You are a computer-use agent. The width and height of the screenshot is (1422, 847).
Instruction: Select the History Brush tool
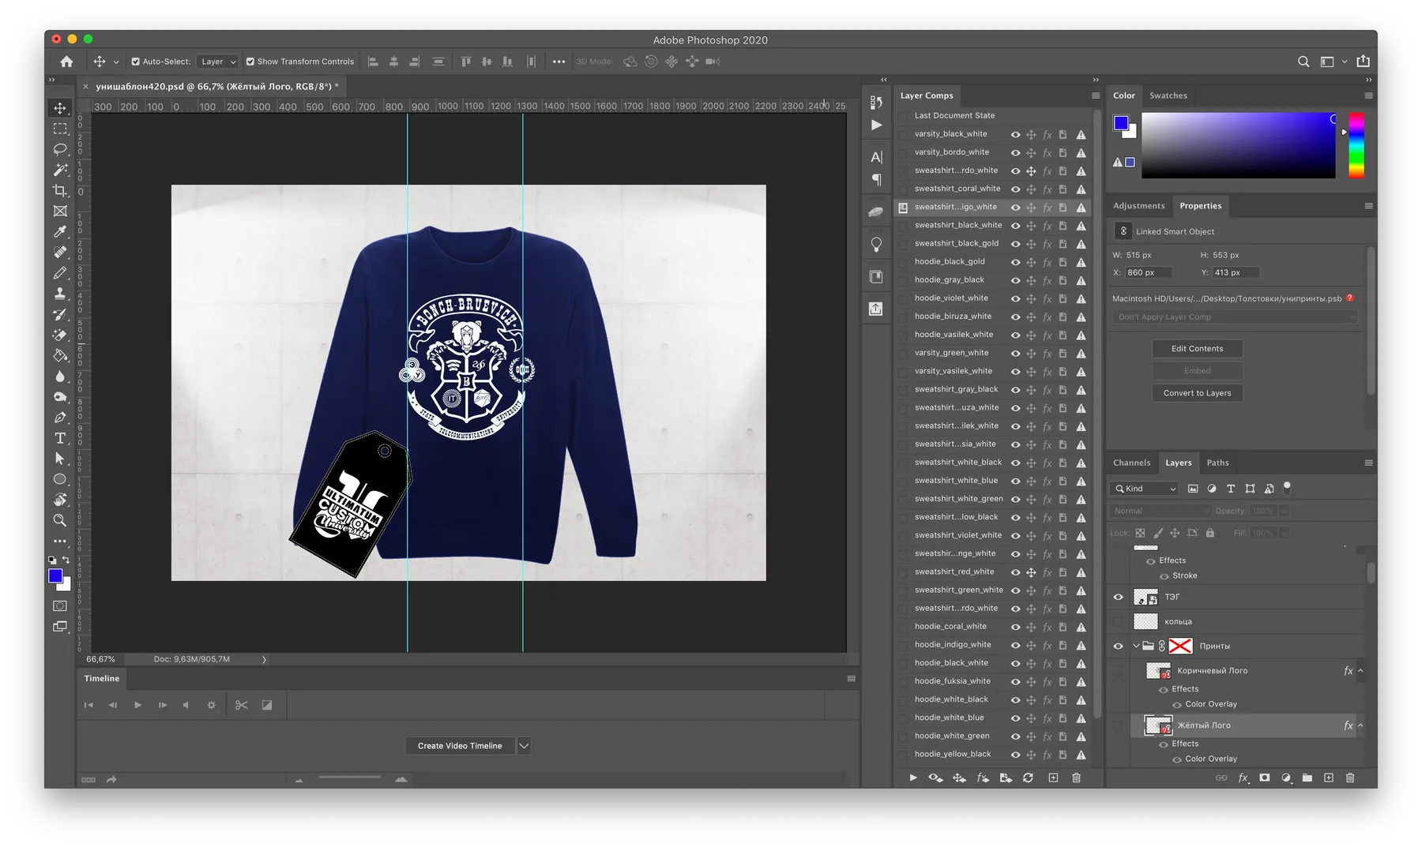[60, 314]
